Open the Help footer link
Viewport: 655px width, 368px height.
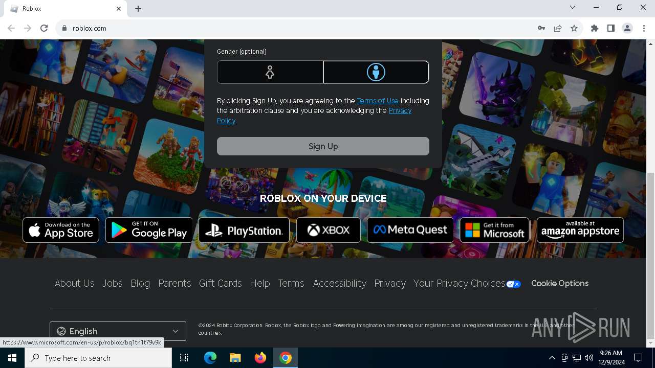(260, 283)
